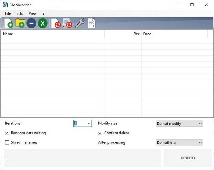This screenshot has height=170, width=214.
Task: Click the disk wipe icon with red arrows
Action: [x=67, y=23]
